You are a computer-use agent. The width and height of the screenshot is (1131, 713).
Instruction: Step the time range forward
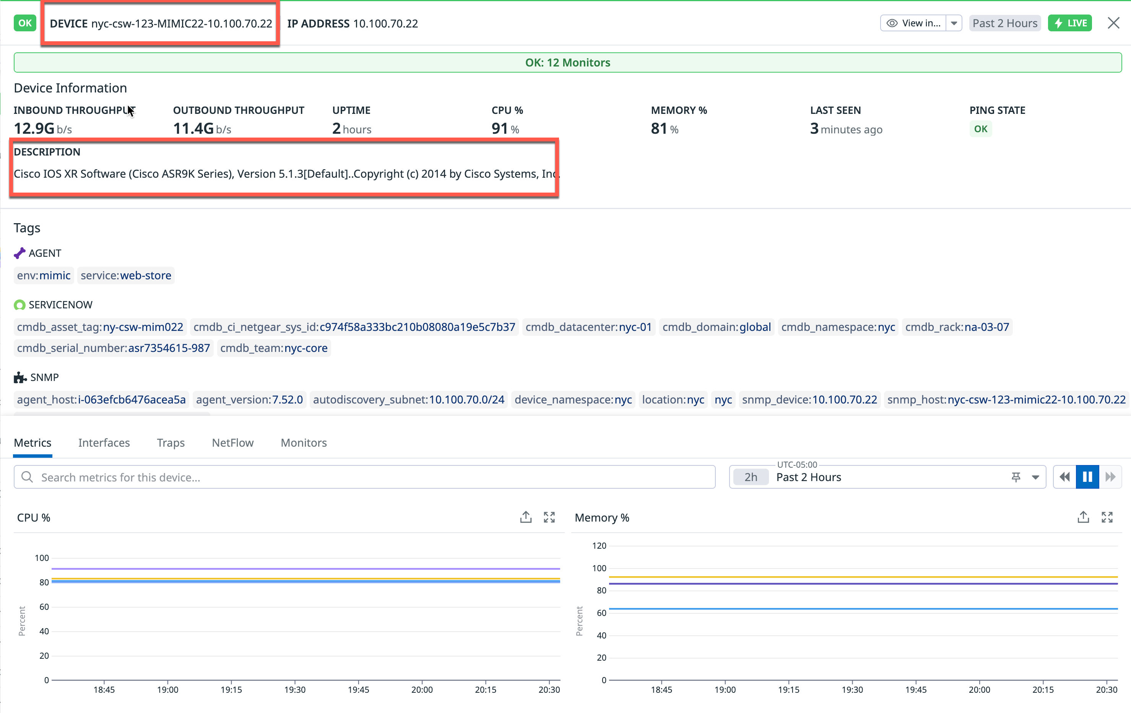tap(1110, 477)
